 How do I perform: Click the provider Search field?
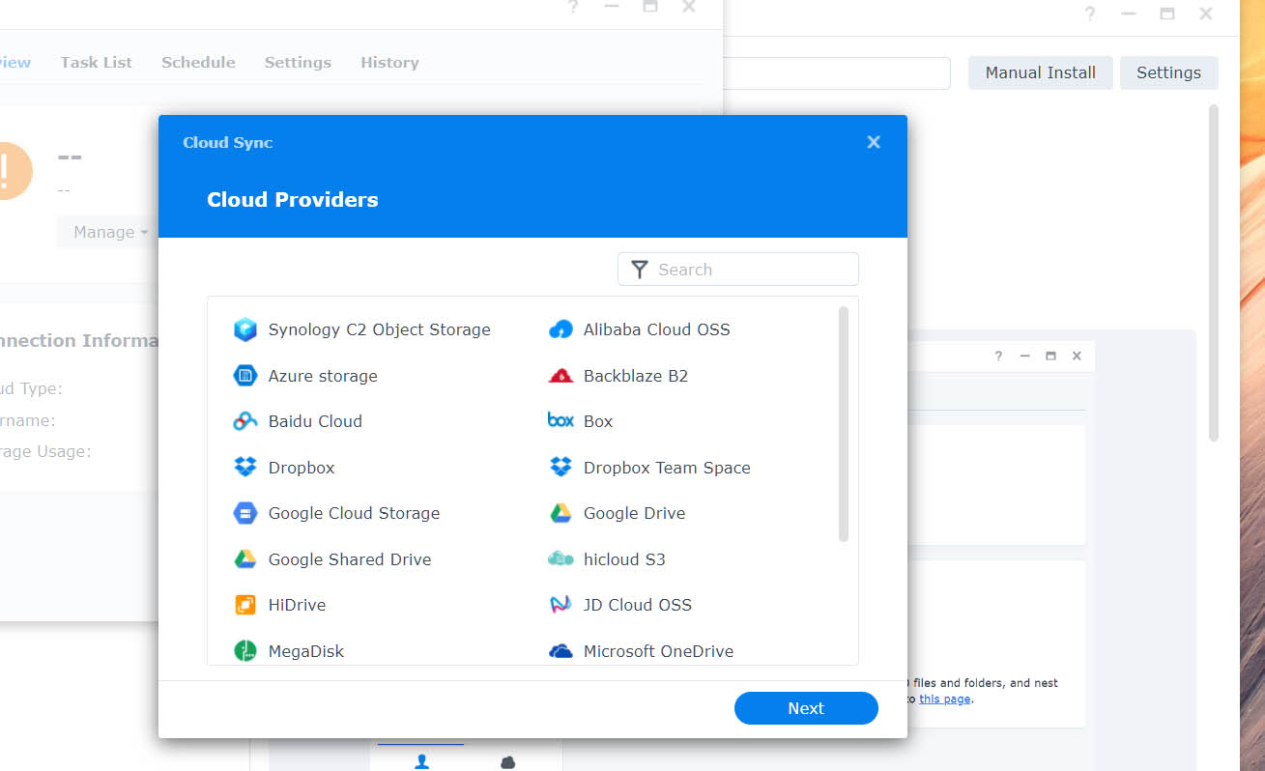(738, 270)
